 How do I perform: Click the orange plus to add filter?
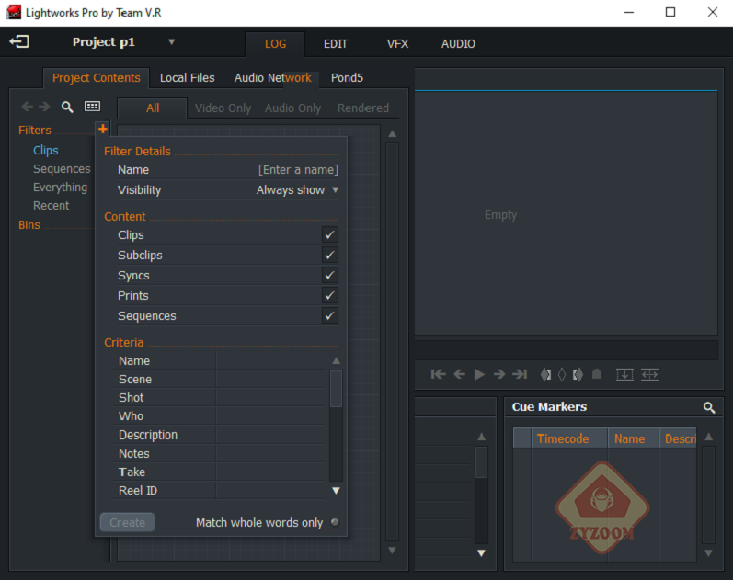102,129
